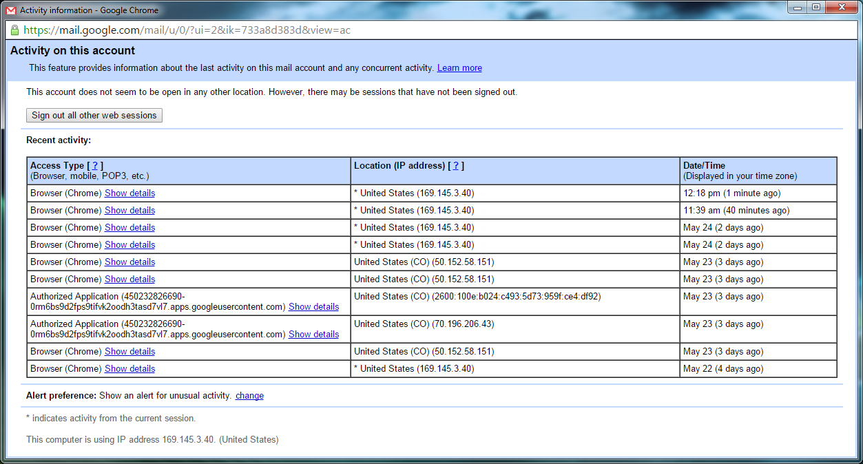
Task: Click the indicates activity from current session note
Action: click(111, 419)
